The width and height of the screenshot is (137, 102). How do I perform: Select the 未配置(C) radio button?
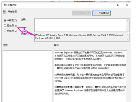[x=5, y=20]
